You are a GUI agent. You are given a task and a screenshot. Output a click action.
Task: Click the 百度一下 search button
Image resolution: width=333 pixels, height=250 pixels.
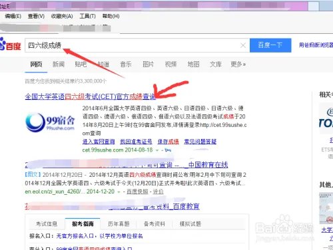pos(270,45)
